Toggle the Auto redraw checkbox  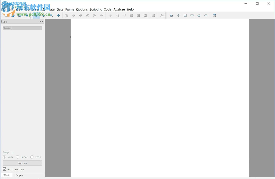5,169
